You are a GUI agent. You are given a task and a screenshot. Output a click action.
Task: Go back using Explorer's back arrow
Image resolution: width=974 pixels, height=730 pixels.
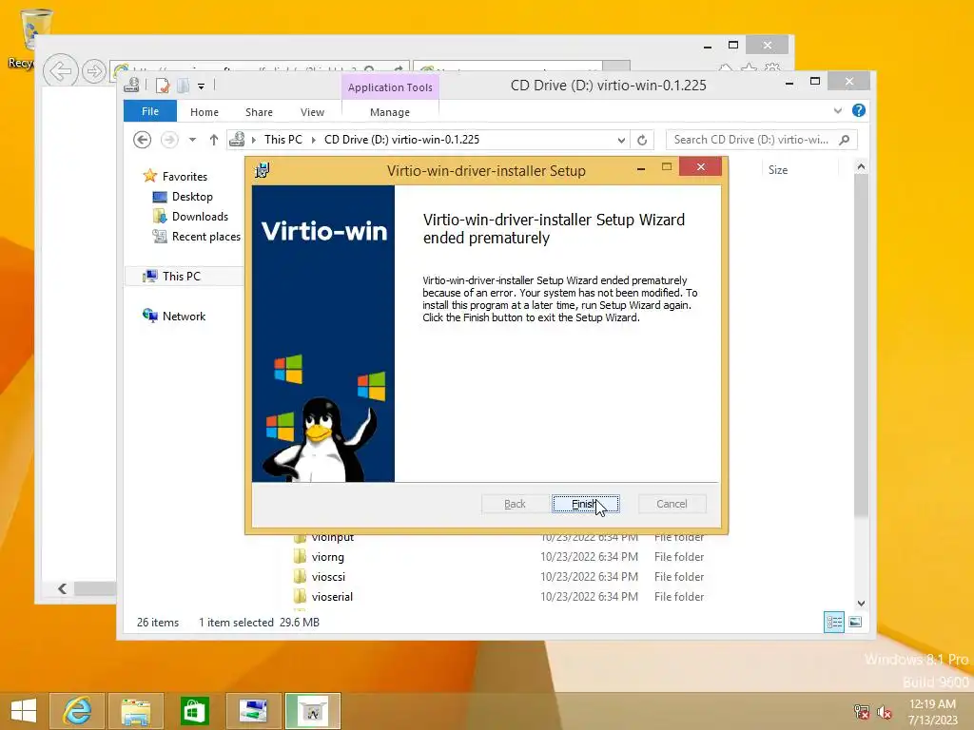pos(143,140)
